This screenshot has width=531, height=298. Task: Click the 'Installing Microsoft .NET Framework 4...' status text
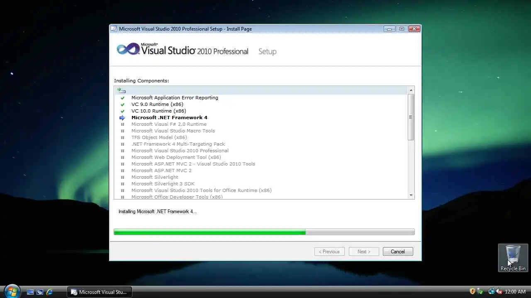[x=158, y=211]
